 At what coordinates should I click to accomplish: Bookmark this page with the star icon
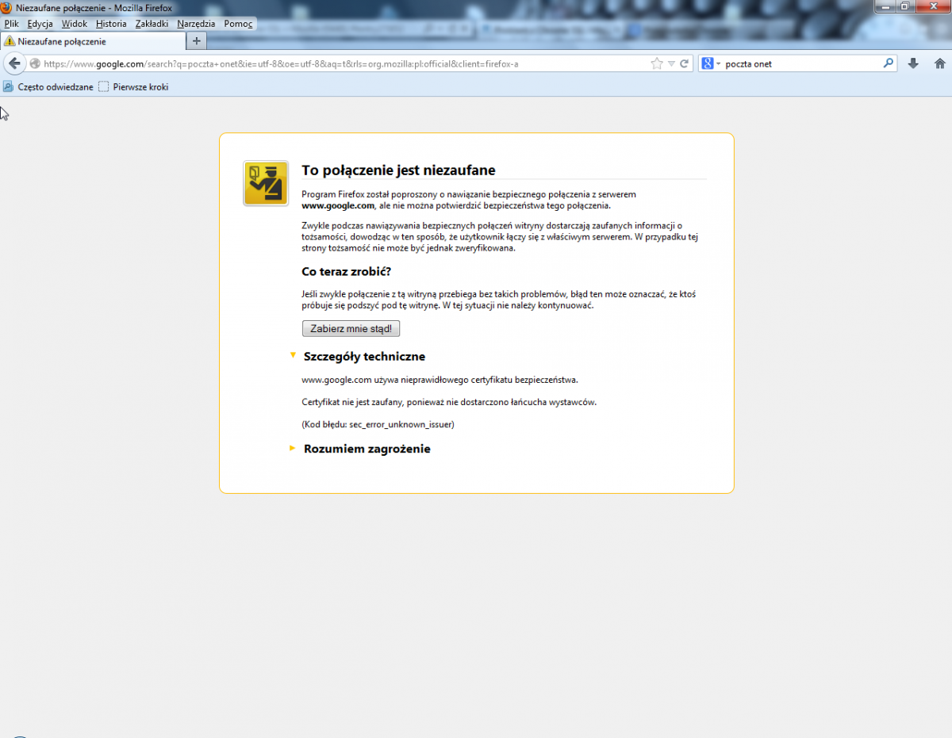tap(656, 63)
